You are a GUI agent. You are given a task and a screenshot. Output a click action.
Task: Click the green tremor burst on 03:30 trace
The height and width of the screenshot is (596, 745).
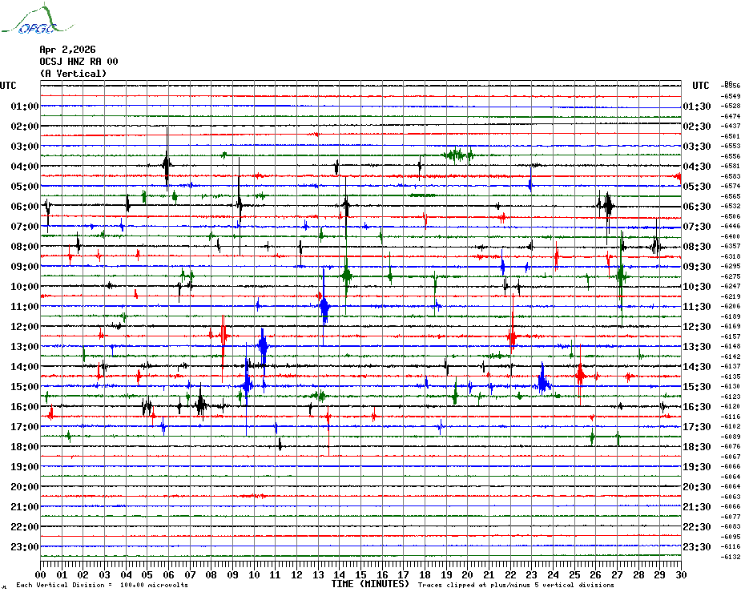coord(457,155)
